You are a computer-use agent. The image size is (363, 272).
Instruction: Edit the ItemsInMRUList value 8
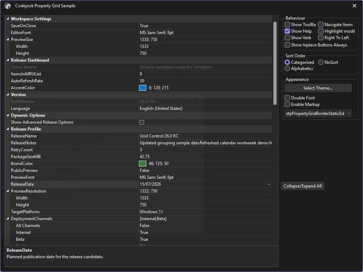click(x=205, y=74)
